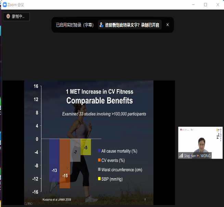Dismiss the live transcript notification banner
Image resolution: width=224 pixels, height=207 pixels.
pyautogui.click(x=167, y=25)
